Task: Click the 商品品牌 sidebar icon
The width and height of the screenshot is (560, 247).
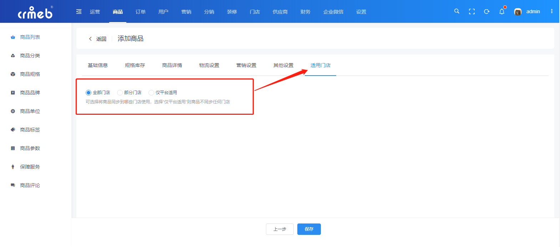Action: (x=13, y=93)
